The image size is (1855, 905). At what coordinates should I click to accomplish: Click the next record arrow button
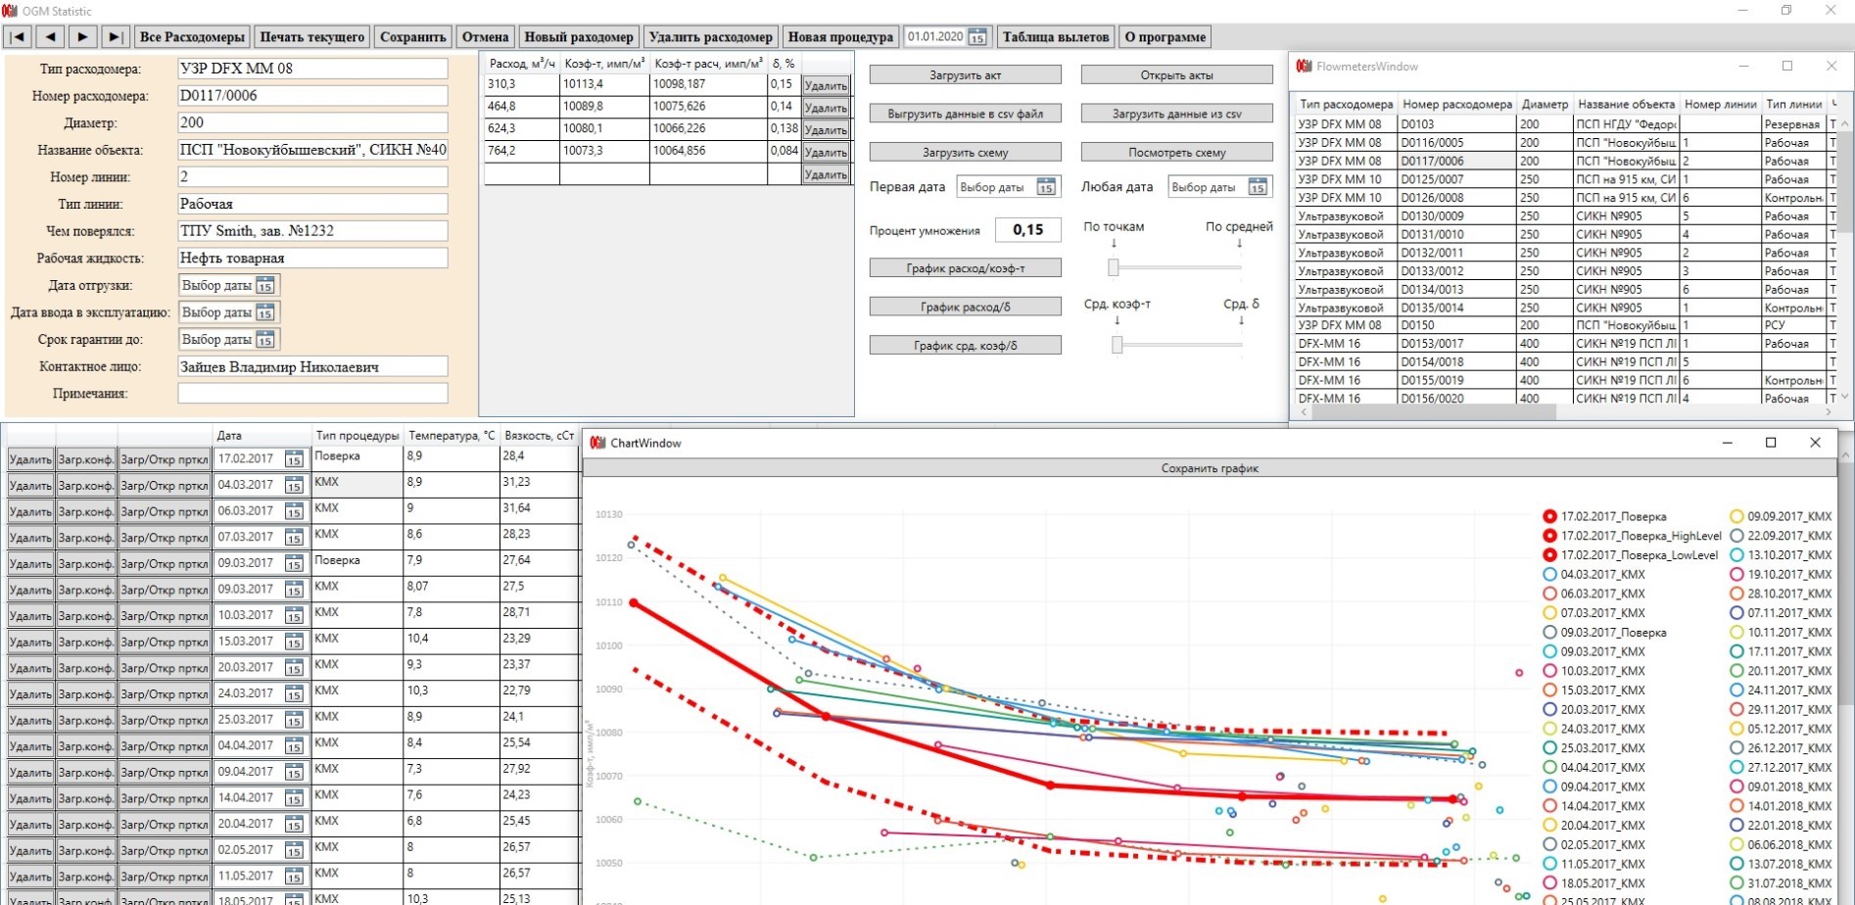[82, 37]
